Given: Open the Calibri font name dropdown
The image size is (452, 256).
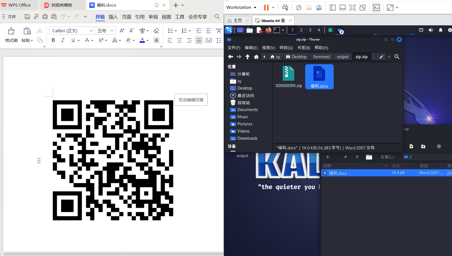Looking at the screenshot, I should [x=91, y=31].
